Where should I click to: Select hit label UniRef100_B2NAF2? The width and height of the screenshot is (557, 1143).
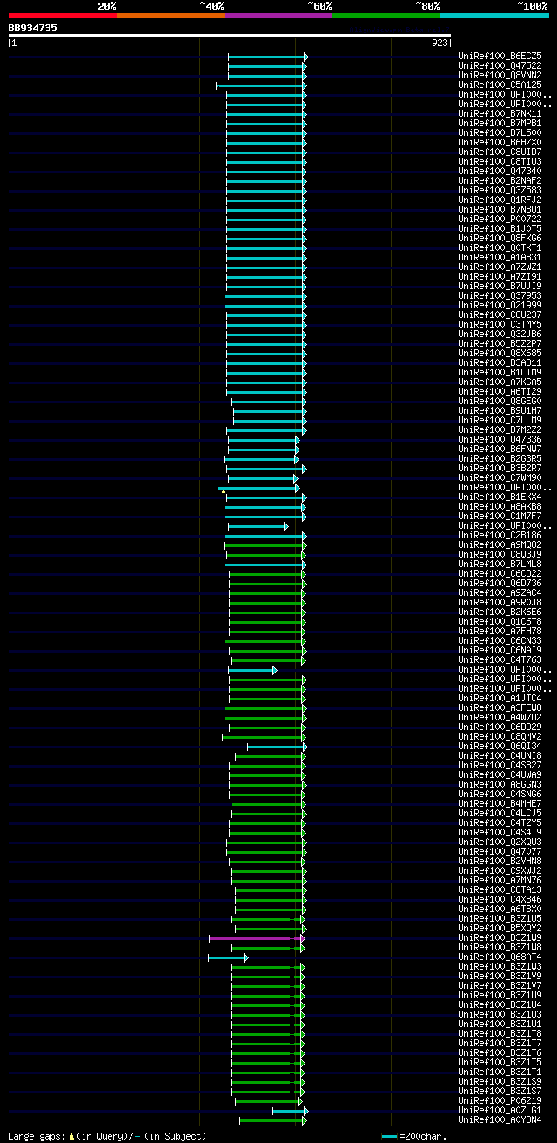(x=501, y=180)
